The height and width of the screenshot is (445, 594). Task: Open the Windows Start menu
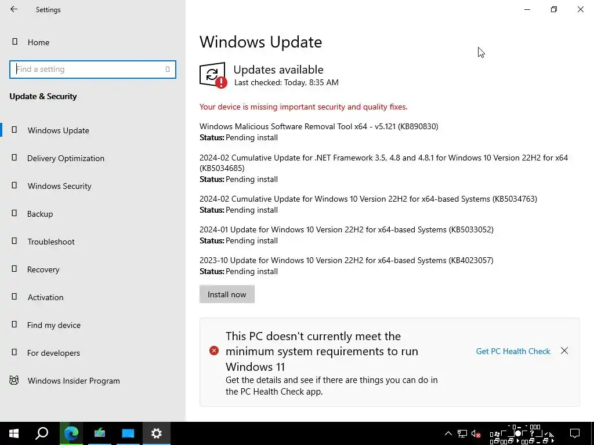[14, 433]
